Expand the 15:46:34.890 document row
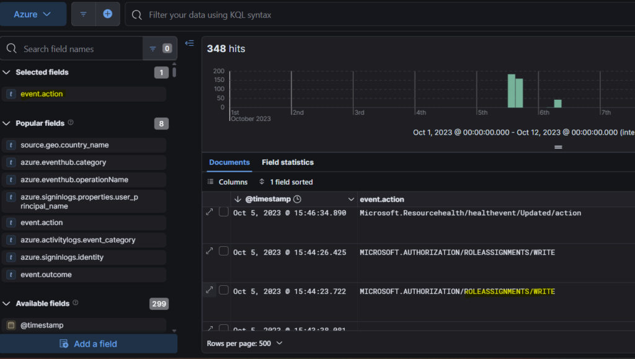This screenshot has width=635, height=359. click(210, 212)
